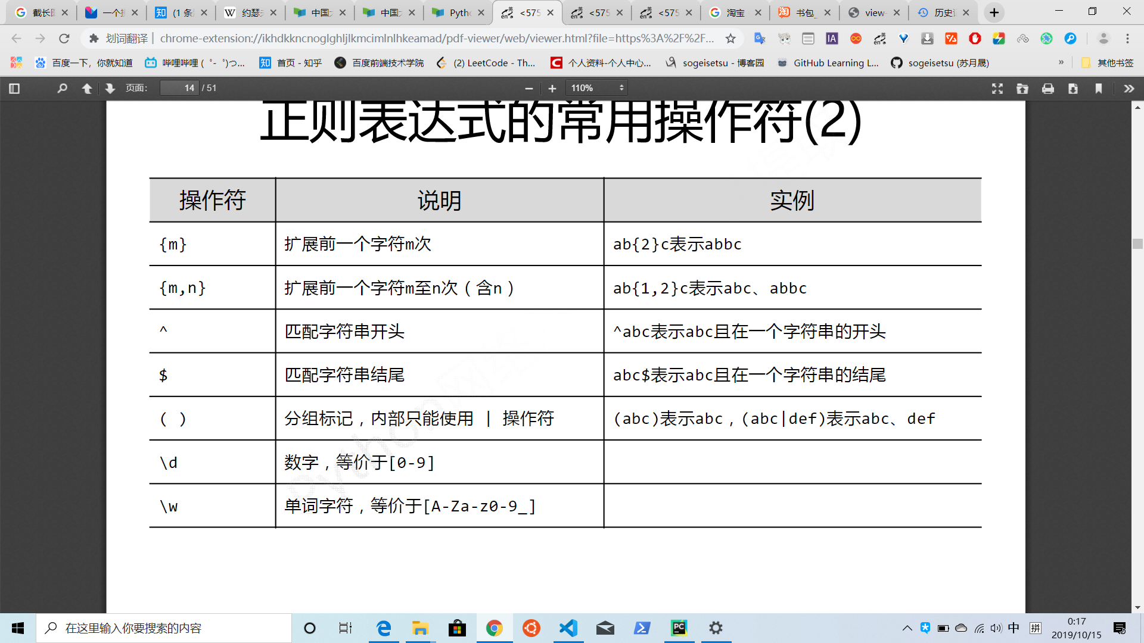Click the open file icon
The width and height of the screenshot is (1144, 643).
pos(1022,88)
